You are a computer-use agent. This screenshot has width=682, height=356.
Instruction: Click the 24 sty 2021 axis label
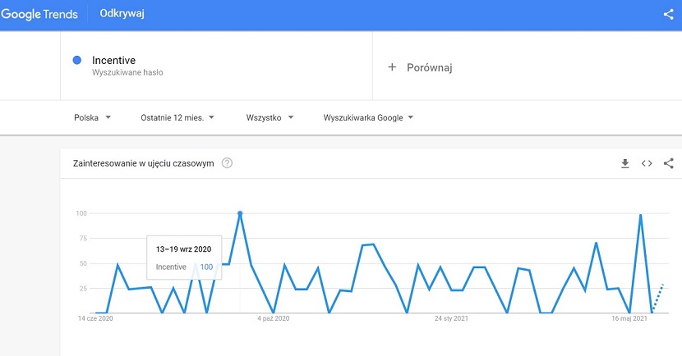coord(451,318)
